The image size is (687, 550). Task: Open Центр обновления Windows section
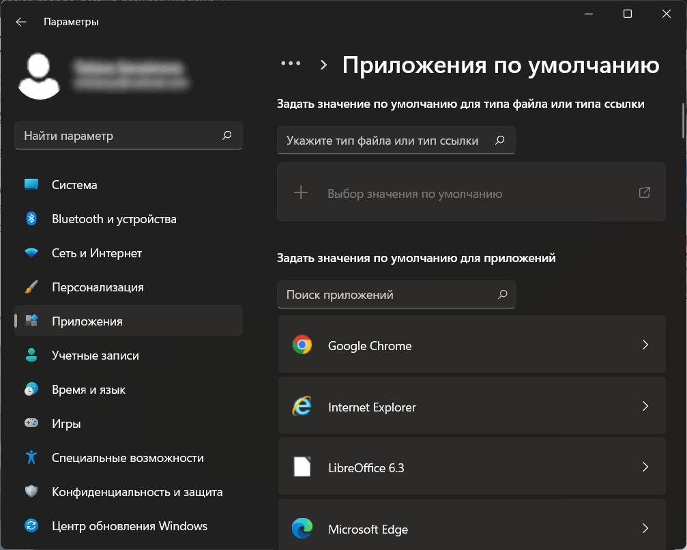(128, 526)
